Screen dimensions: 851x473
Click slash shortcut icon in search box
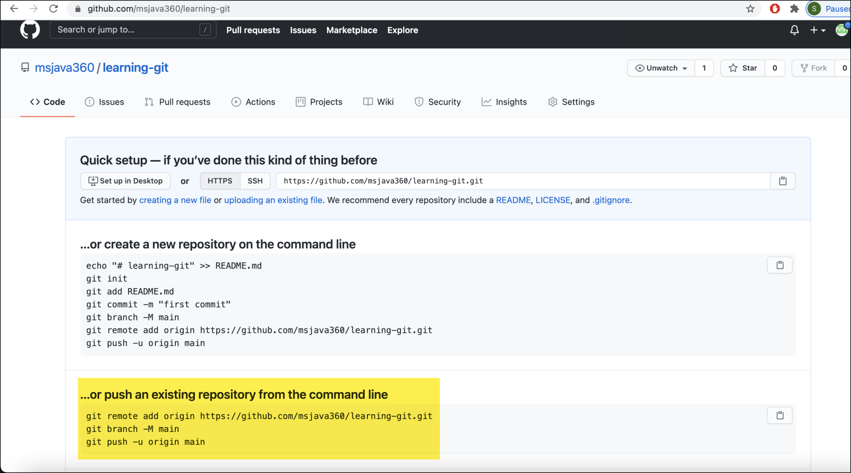click(x=205, y=30)
